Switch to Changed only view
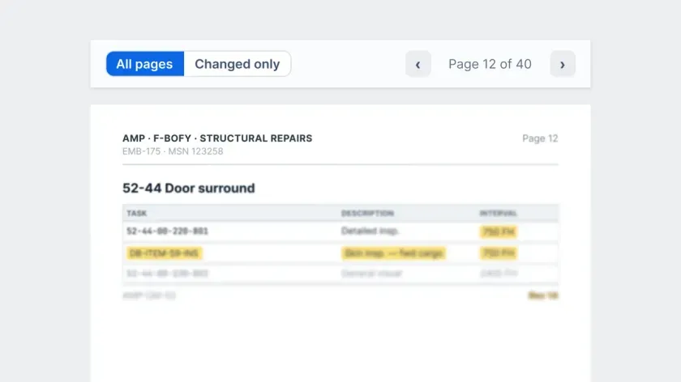 coord(237,64)
